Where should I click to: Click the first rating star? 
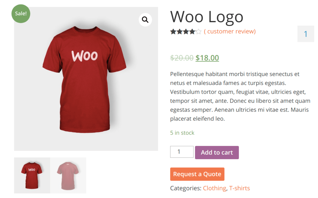pos(173,32)
